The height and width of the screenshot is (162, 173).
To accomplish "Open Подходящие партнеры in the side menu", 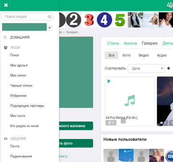I will click(27, 106).
